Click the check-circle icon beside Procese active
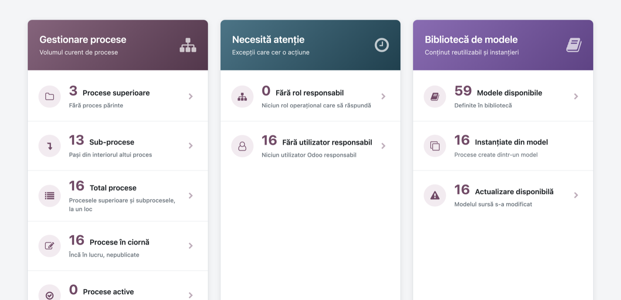This screenshot has width=621, height=300. point(50,295)
